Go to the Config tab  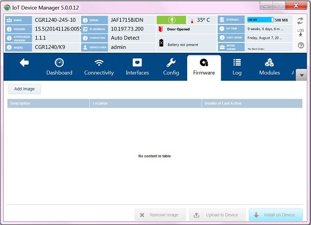171,67
